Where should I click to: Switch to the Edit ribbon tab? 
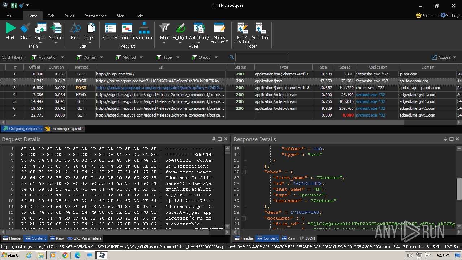(51, 16)
